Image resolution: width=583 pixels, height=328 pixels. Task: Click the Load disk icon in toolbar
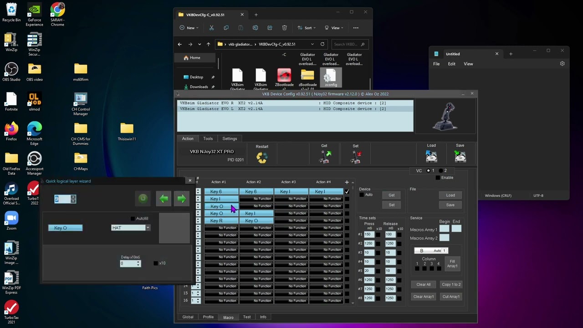431,156
